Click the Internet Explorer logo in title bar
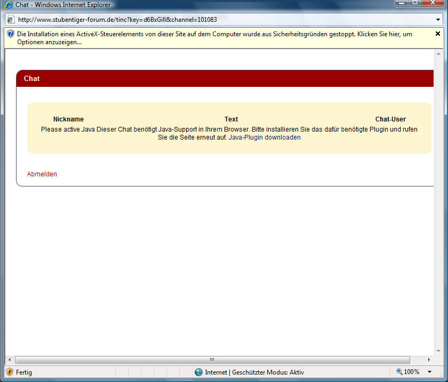The image size is (448, 382). 9,5
